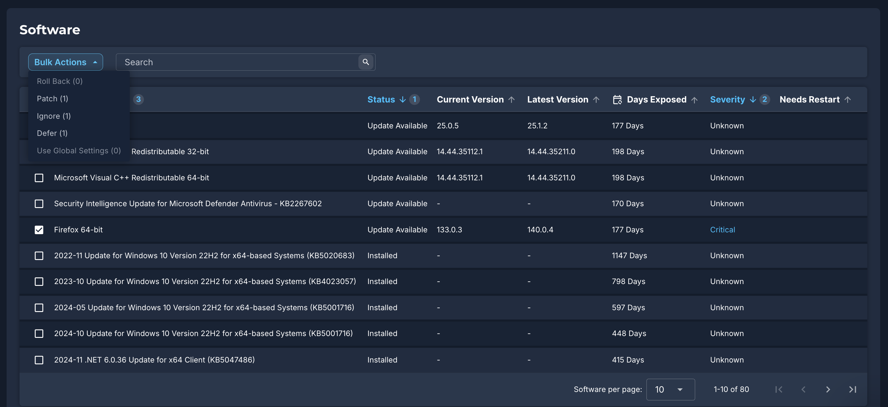The height and width of the screenshot is (407, 888).
Task: Click the search magnifier icon
Action: pos(366,62)
